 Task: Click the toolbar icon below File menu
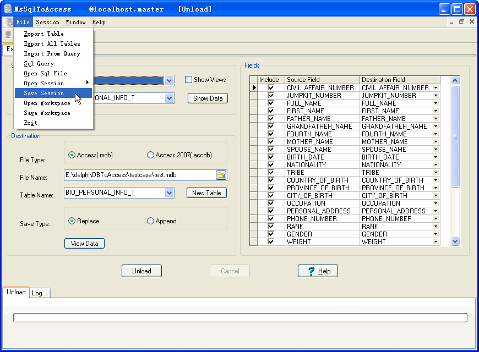coord(8,35)
